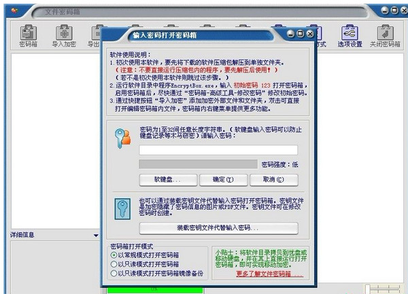Click the password strength indicator bar
The height and width of the screenshot is (294, 408).
click(198, 164)
